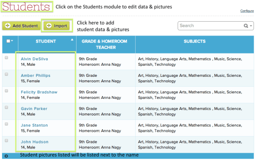Click the Import button
This screenshot has height=160, width=255.
tap(57, 25)
